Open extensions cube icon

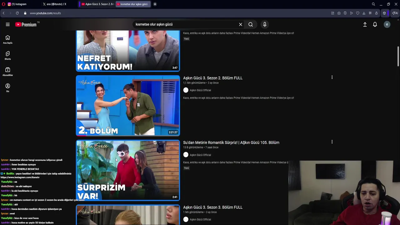click(384, 13)
